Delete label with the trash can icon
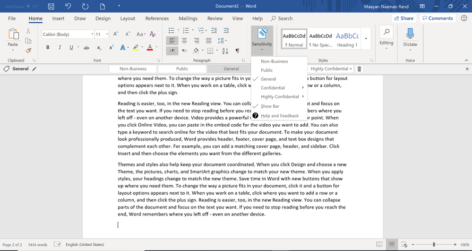This screenshot has width=472, height=251. point(359,69)
